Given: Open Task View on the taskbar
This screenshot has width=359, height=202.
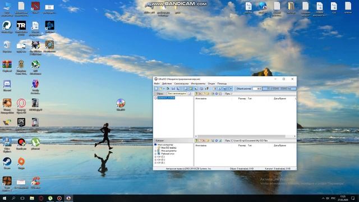Looking at the screenshot, I should pos(22,198).
